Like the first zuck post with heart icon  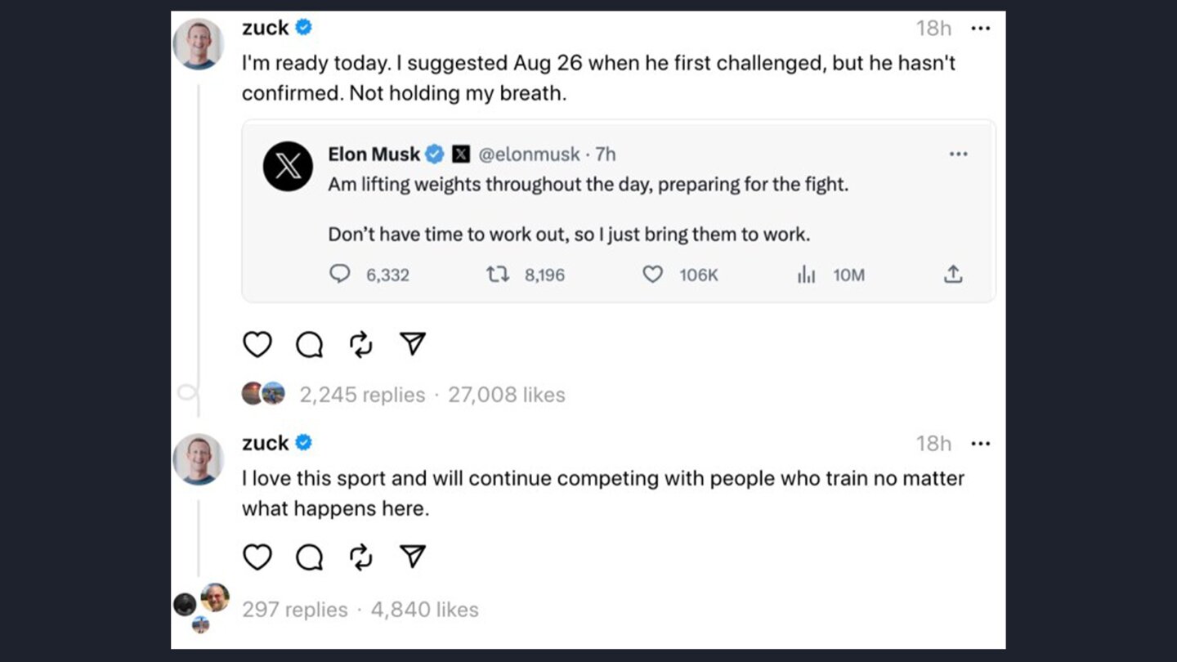(x=257, y=345)
